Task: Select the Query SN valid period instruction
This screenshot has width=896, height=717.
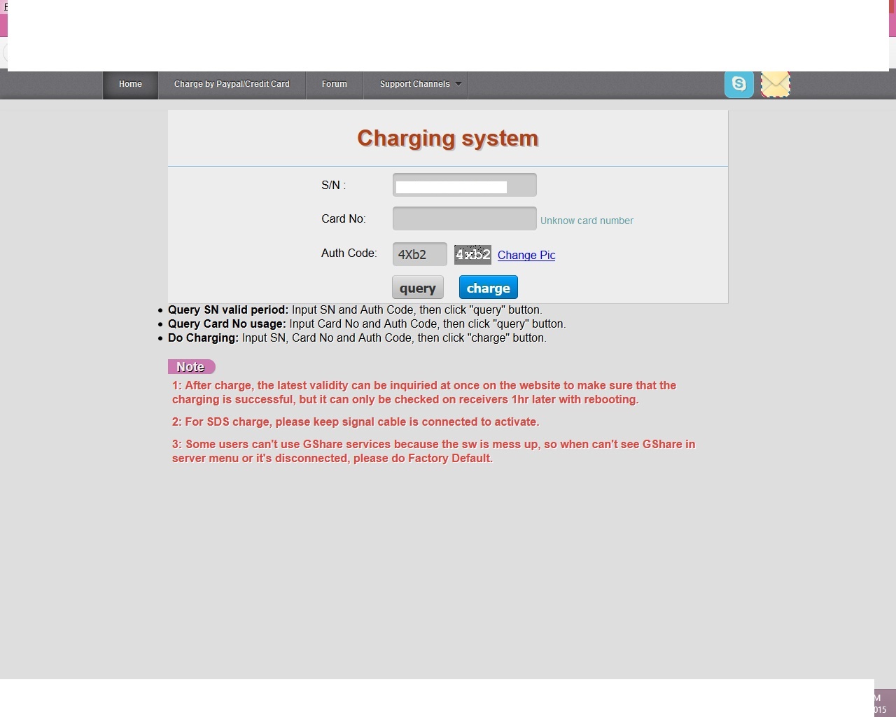Action: (x=355, y=309)
